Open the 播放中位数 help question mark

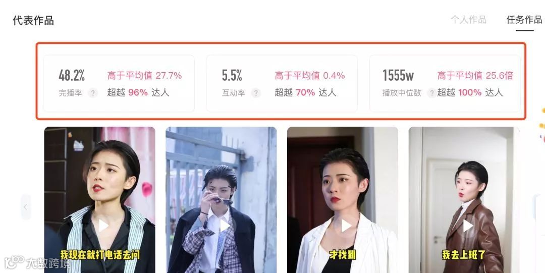click(x=431, y=93)
